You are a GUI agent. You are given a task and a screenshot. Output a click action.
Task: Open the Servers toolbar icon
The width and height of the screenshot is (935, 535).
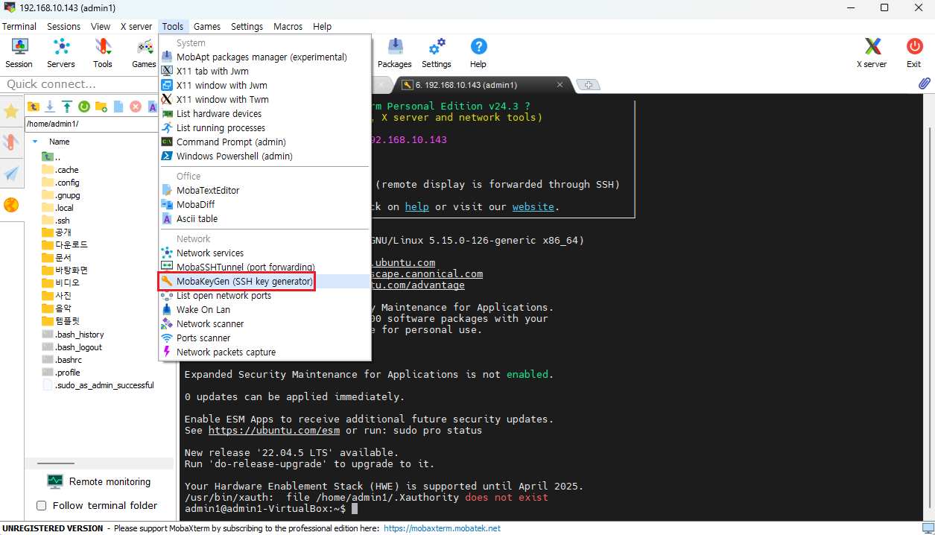click(x=61, y=53)
